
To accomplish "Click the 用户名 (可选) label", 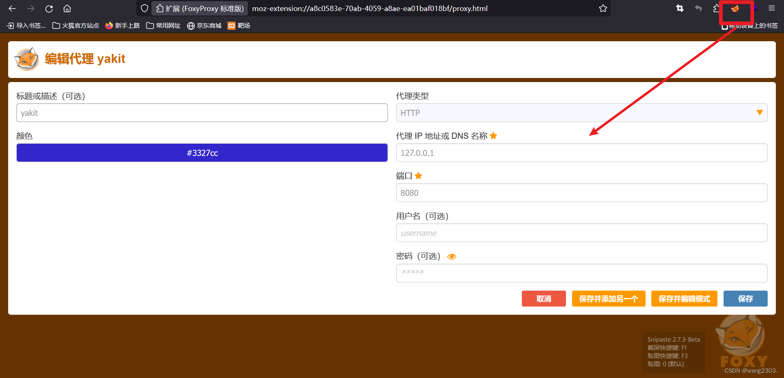I will coord(422,216).
